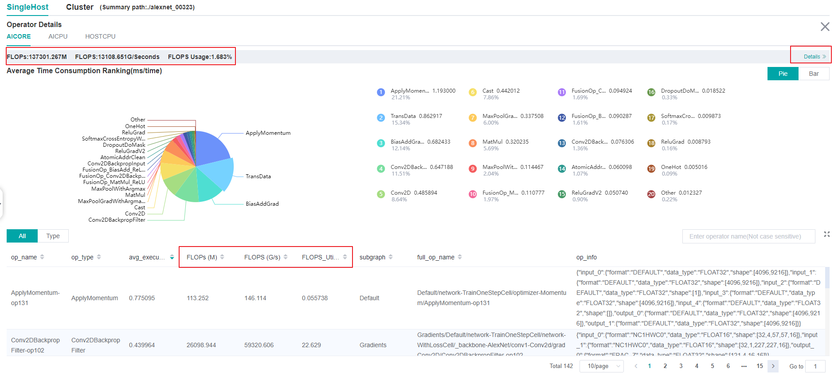Switch to the AICPU tab
Screen dimensions: 838x380
click(x=58, y=37)
